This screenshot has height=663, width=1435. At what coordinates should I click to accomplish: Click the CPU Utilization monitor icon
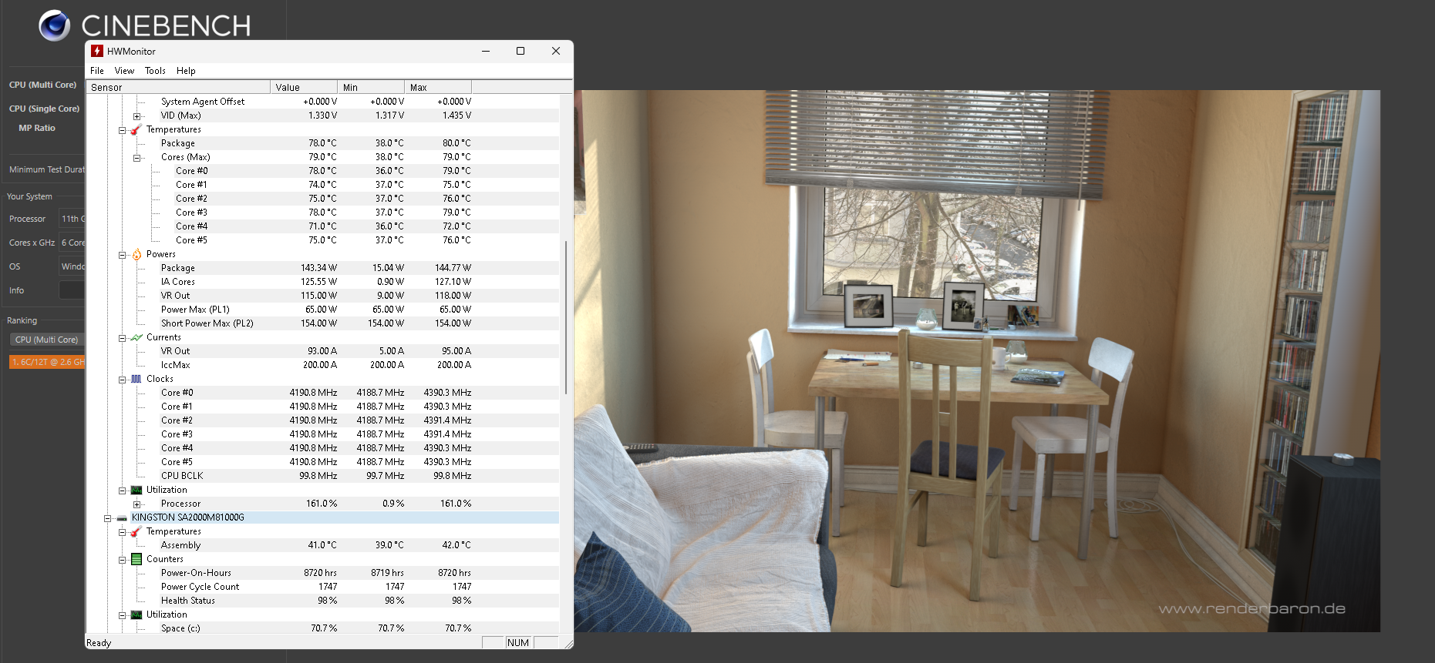tap(136, 490)
